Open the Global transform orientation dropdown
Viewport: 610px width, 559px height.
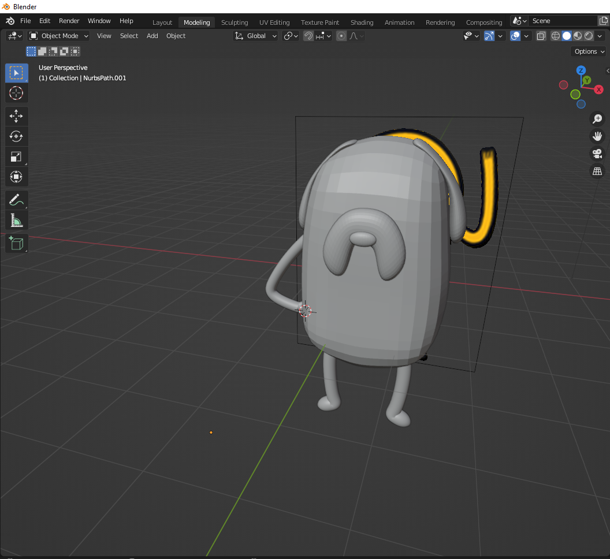point(255,36)
